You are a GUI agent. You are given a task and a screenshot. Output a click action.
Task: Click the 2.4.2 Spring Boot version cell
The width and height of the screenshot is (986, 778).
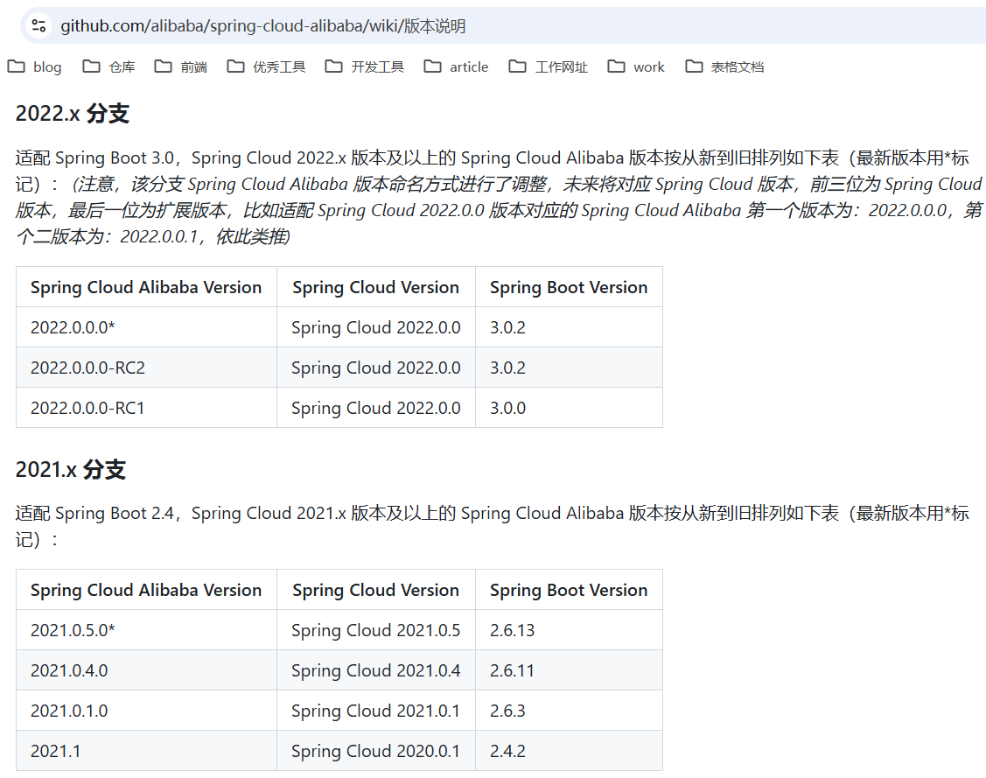click(507, 751)
